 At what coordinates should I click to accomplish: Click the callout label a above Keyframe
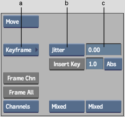coord(21,3)
